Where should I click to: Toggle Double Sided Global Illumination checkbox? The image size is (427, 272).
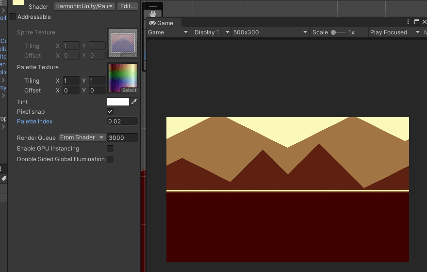click(110, 159)
